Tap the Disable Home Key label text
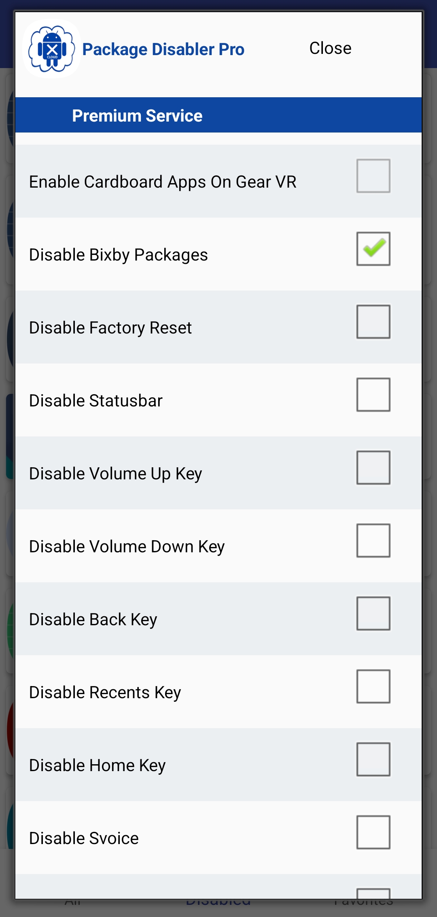 click(97, 765)
